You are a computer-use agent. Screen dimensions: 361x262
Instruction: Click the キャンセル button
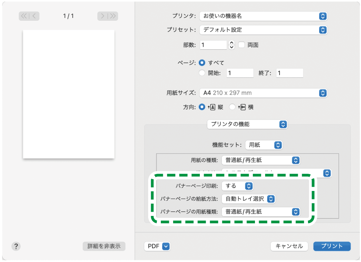point(289,246)
